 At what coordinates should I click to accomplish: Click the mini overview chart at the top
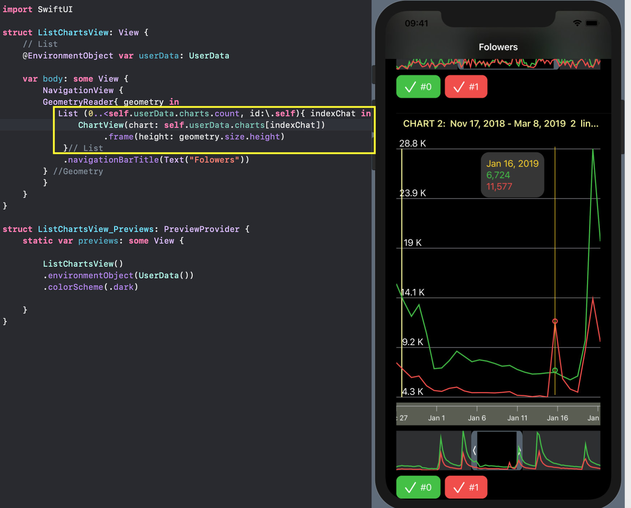(498, 64)
